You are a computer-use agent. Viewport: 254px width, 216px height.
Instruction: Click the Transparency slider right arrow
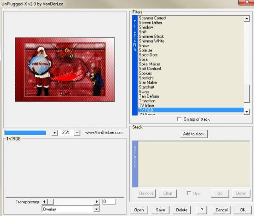tap(97, 202)
